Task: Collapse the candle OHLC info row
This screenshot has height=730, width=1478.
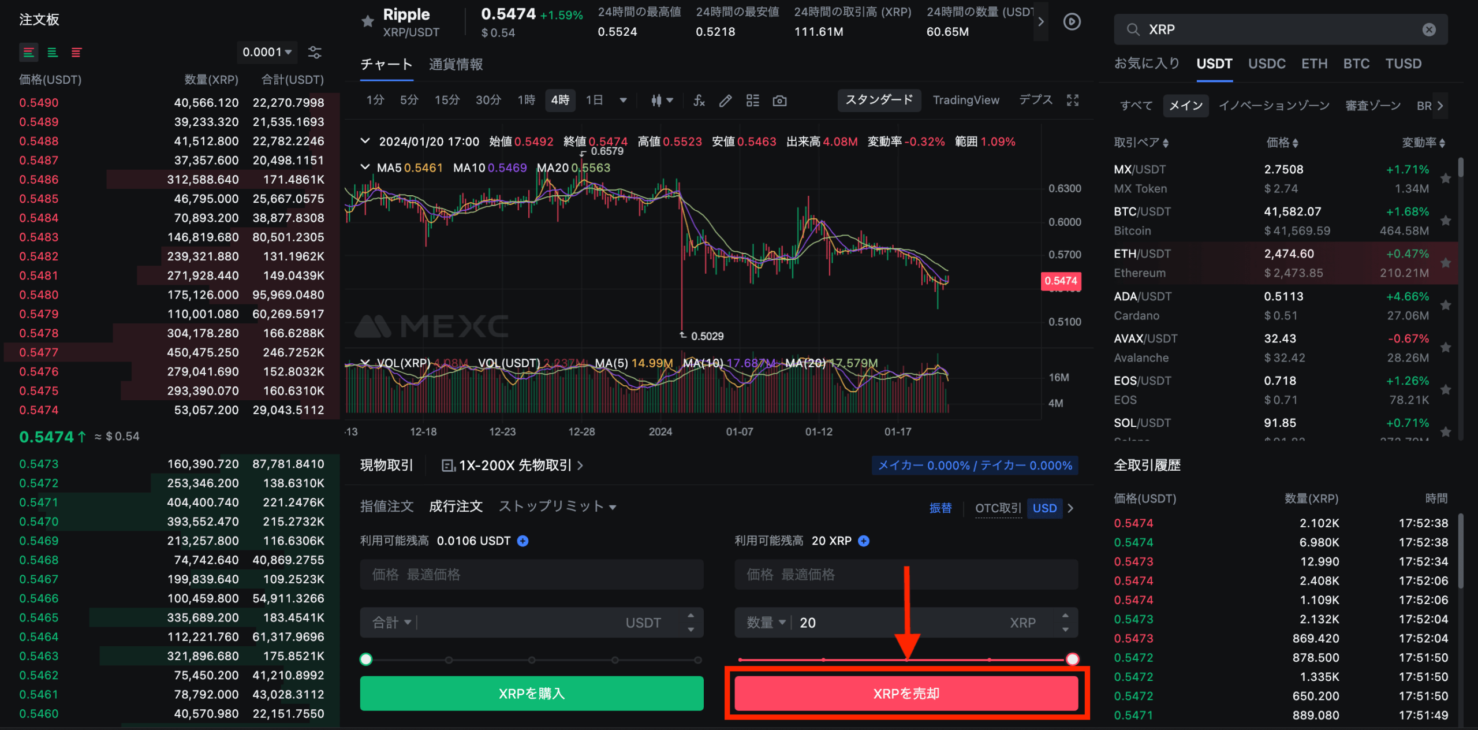Action: [x=365, y=141]
